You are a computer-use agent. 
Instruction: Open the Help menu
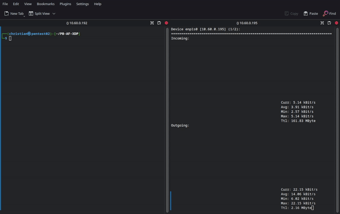[x=98, y=4]
